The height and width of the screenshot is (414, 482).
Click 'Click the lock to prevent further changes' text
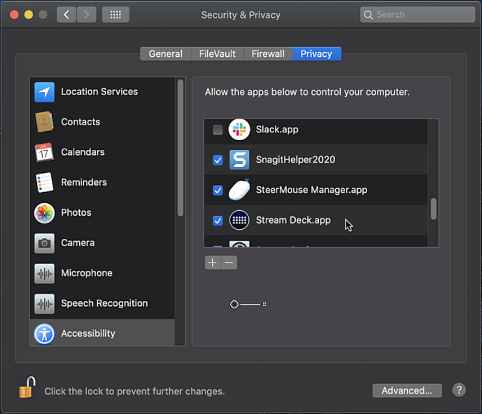(x=135, y=391)
